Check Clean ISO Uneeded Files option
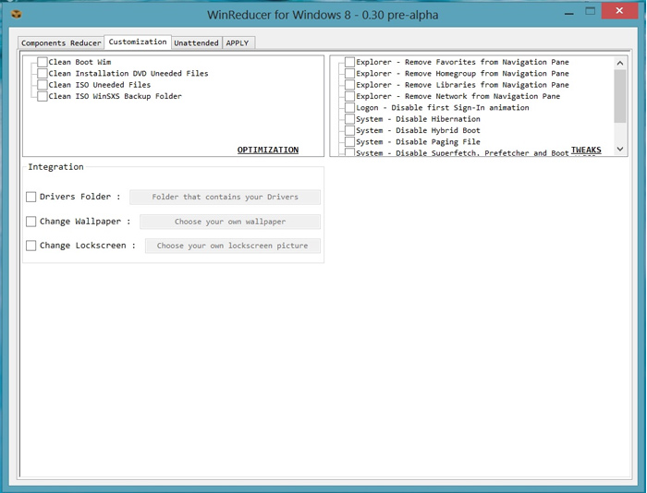Screen dimensions: 647x493 click(x=43, y=85)
